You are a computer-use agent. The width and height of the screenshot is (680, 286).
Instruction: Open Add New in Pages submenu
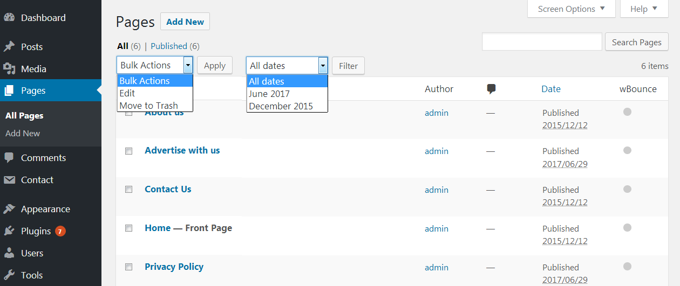click(x=23, y=133)
